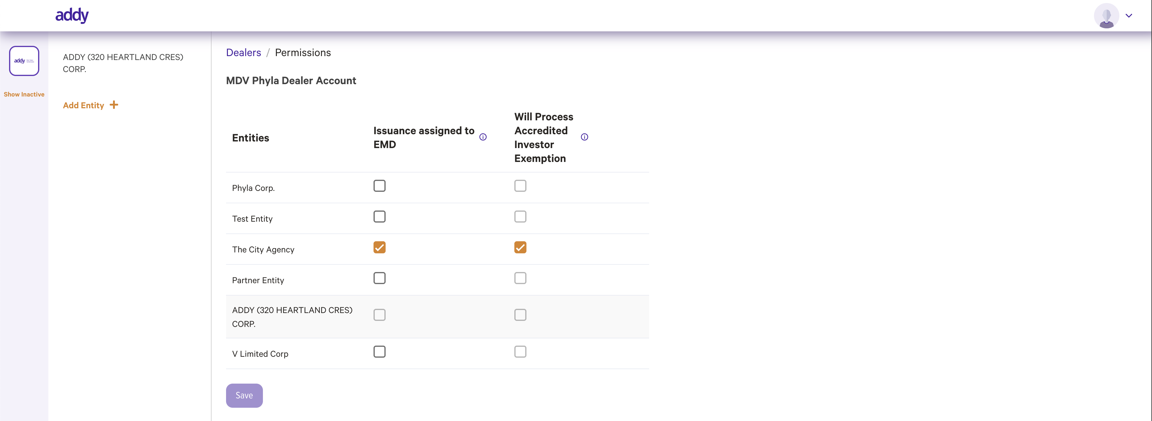The image size is (1152, 421).
Task: Open the user avatar profile icon
Action: point(1106,16)
